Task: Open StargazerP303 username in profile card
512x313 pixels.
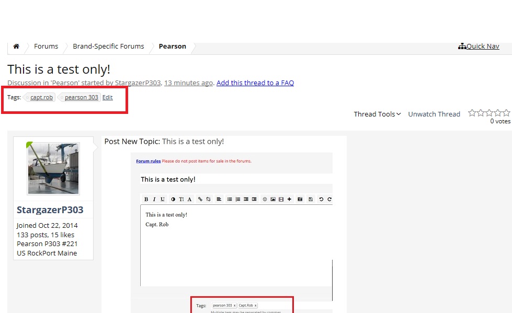Action: click(x=50, y=210)
